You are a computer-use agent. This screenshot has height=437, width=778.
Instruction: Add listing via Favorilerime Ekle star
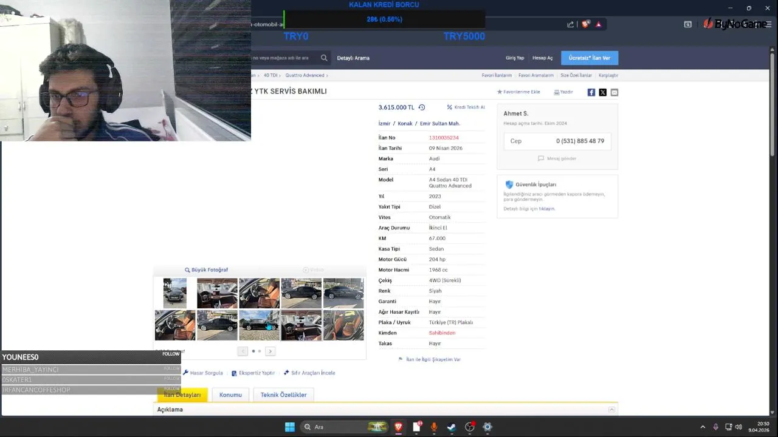point(518,92)
